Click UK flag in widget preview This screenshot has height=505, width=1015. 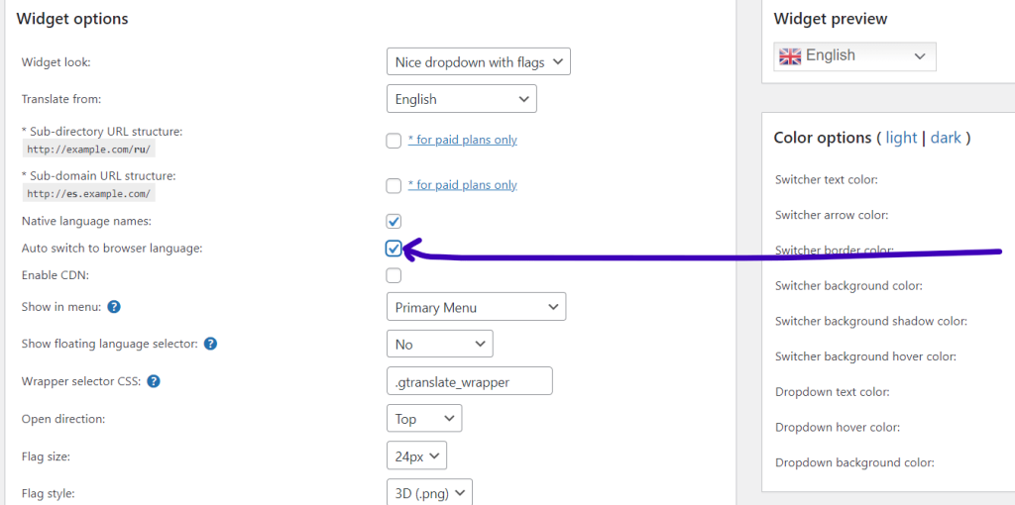(x=790, y=56)
